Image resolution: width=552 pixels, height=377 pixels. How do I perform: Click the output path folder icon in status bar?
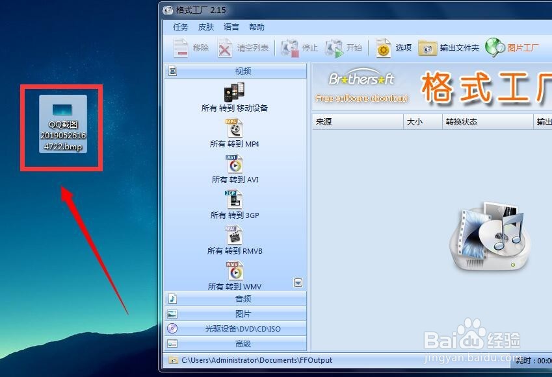pos(173,361)
